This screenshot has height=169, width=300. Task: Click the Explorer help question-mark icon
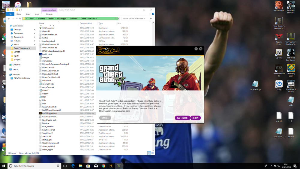(x=153, y=14)
